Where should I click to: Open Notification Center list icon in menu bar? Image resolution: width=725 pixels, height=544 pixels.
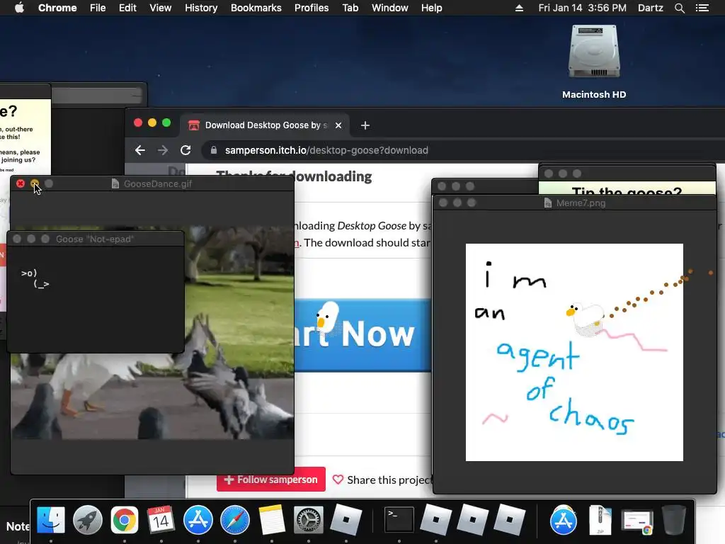[702, 8]
